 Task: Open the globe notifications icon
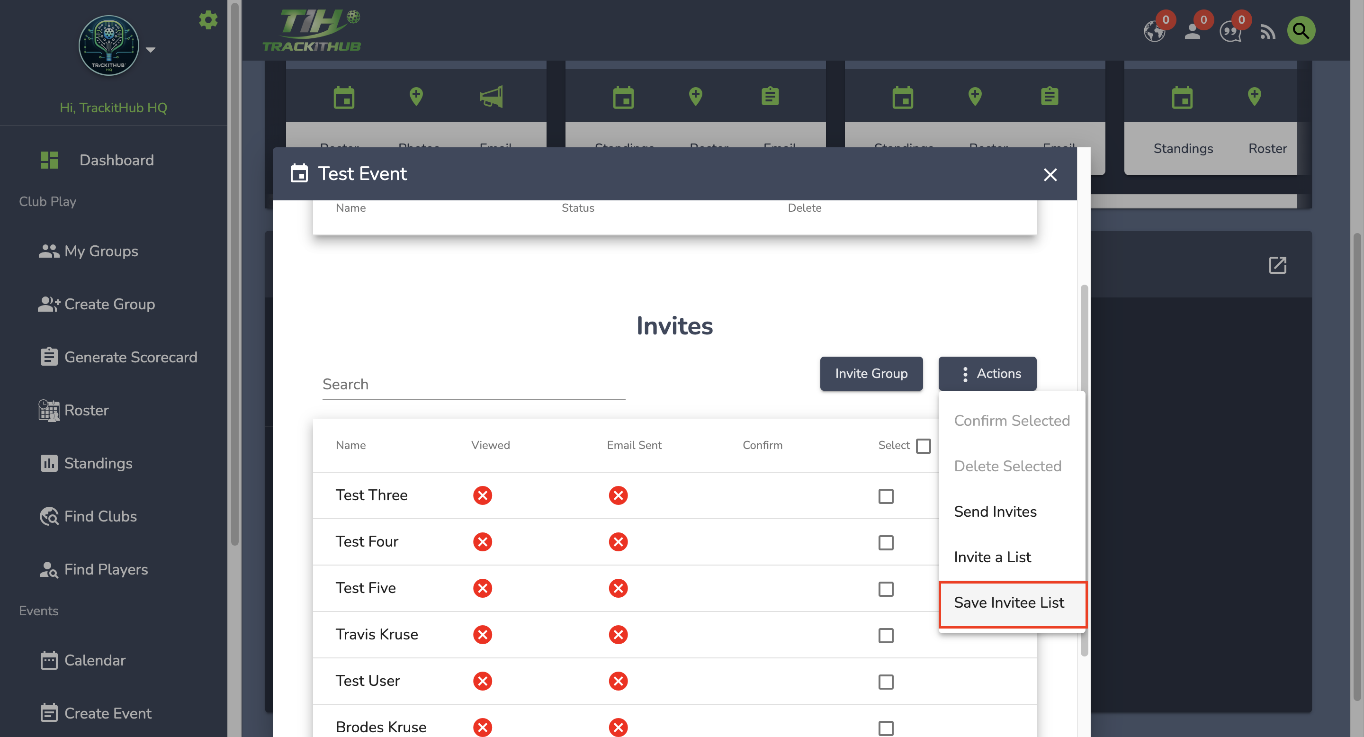tap(1154, 31)
